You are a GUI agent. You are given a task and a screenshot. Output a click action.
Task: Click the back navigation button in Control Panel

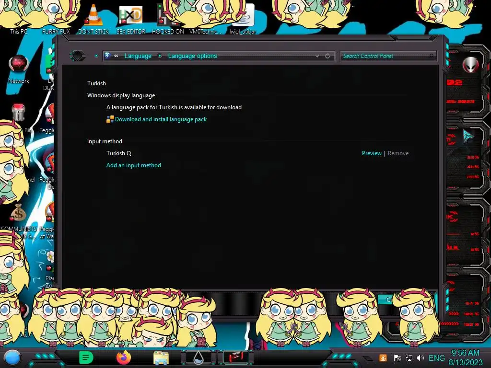point(77,56)
